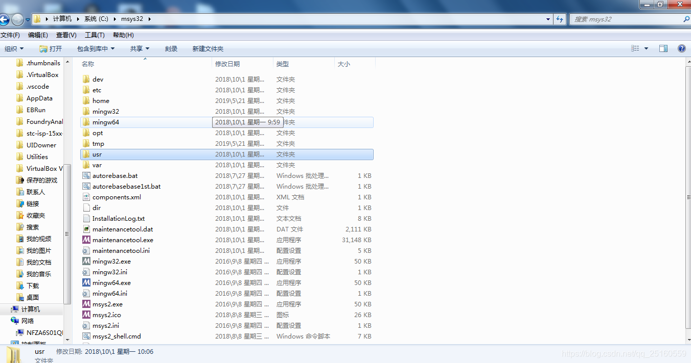Open the 文件(F) menu
The width and height of the screenshot is (691, 363).
tap(10, 35)
